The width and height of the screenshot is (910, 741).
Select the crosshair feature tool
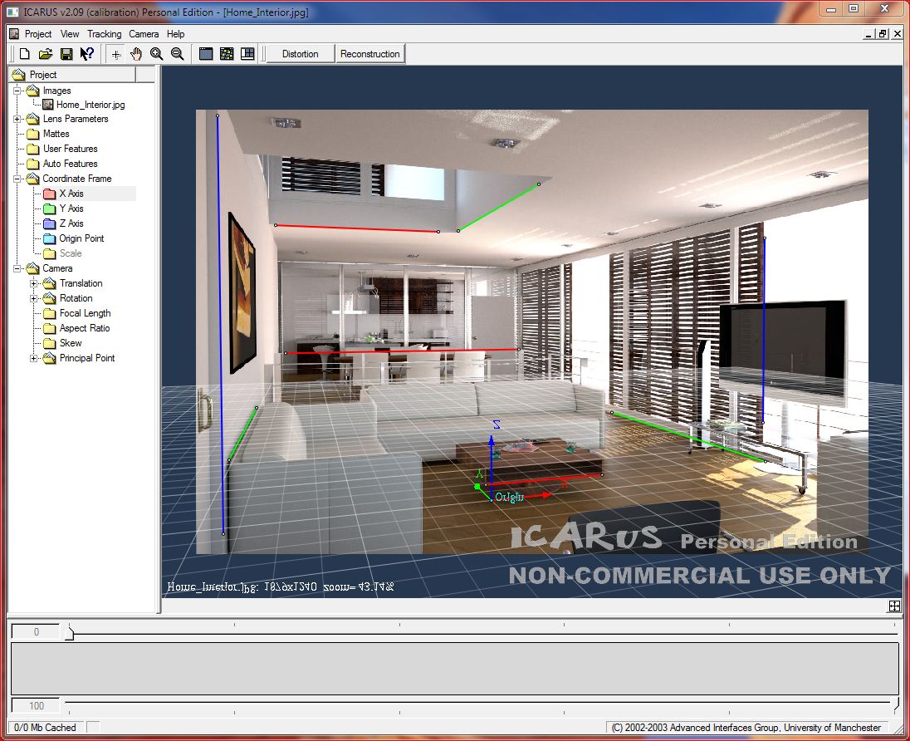point(116,54)
